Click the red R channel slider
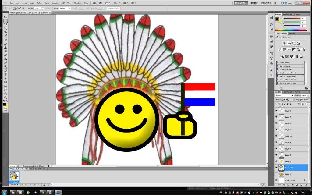The image size is (312, 195). tap(292, 18)
